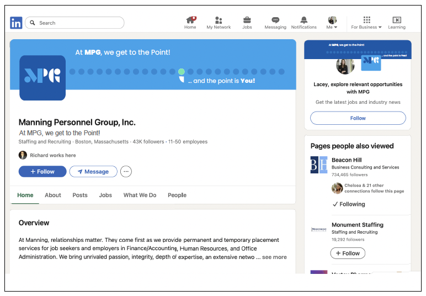Click Manning Personnel Group, Inc. heading
The image size is (426, 296).
pyautogui.click(x=77, y=122)
